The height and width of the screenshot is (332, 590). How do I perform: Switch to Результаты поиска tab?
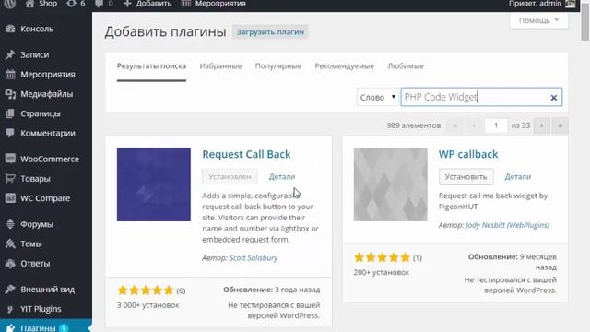[x=151, y=66]
